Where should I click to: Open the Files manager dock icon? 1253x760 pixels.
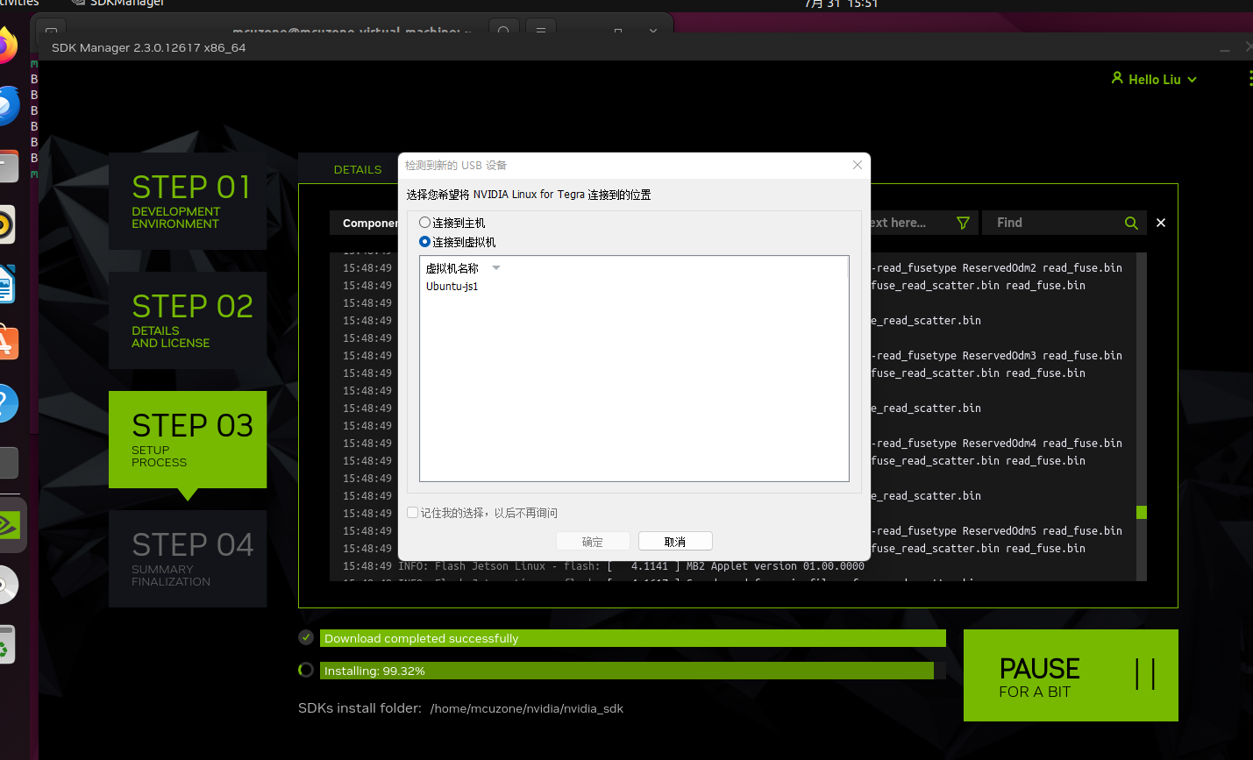[x=7, y=166]
